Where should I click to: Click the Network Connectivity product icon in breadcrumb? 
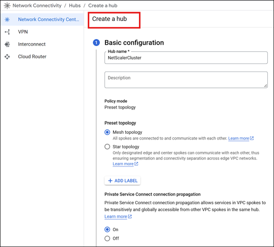point(7,6)
